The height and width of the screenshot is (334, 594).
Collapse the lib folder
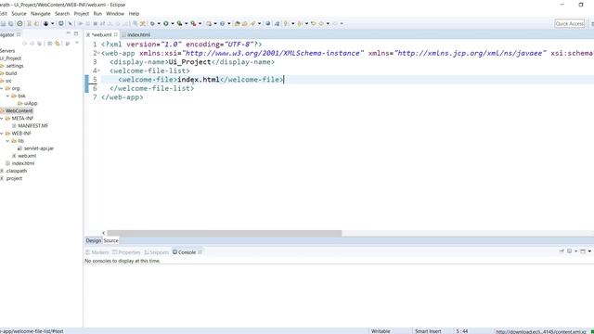pos(7,141)
